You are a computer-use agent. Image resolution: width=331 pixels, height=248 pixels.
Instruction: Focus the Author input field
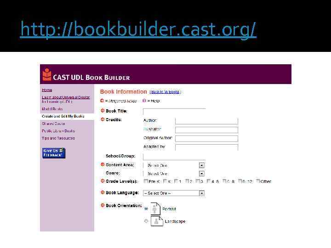207,121
